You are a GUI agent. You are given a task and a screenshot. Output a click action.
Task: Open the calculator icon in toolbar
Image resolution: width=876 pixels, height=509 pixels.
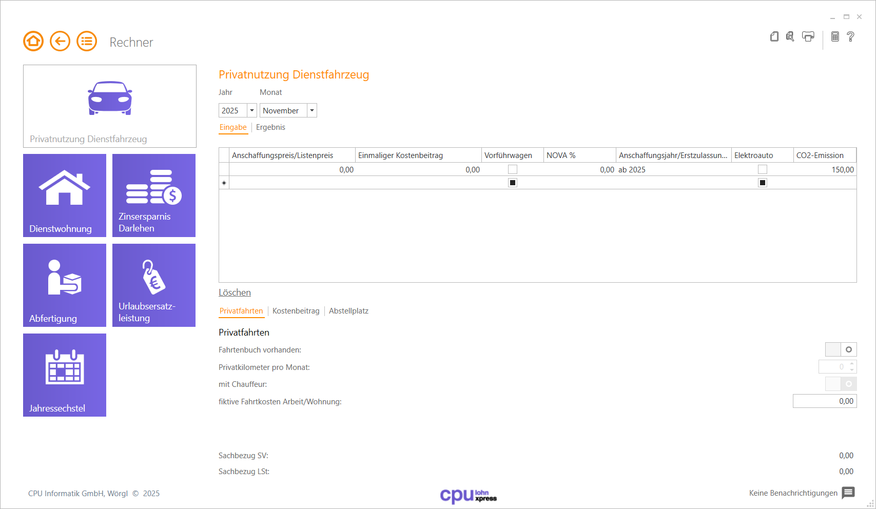pos(835,36)
